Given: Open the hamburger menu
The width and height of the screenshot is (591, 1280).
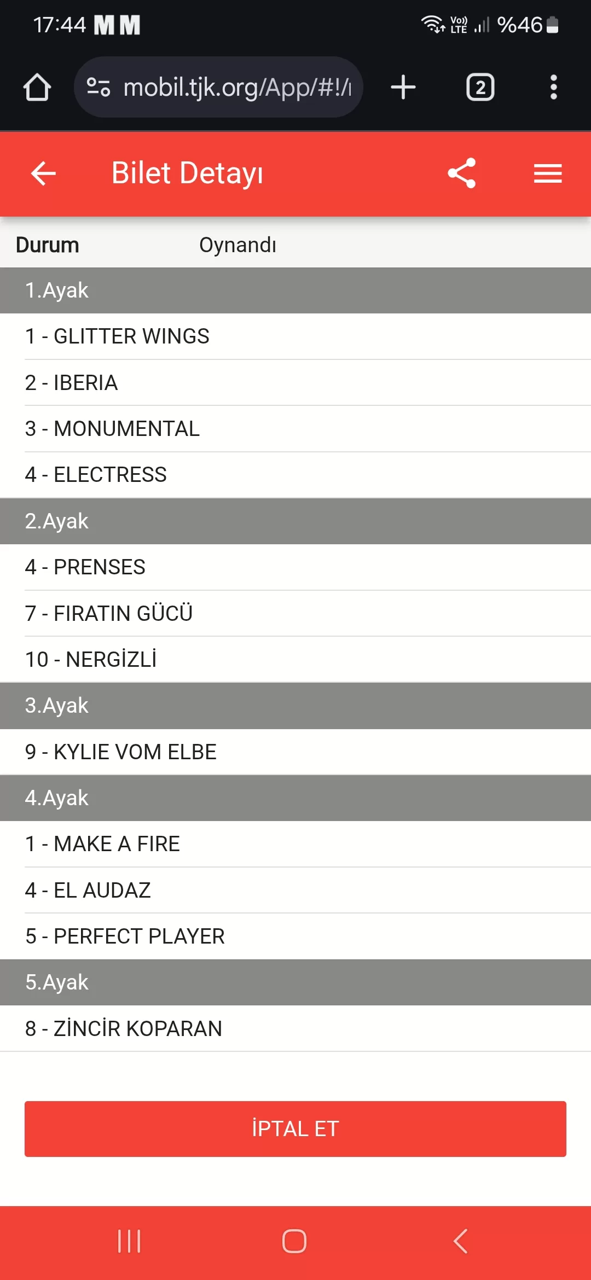Looking at the screenshot, I should 548,173.
